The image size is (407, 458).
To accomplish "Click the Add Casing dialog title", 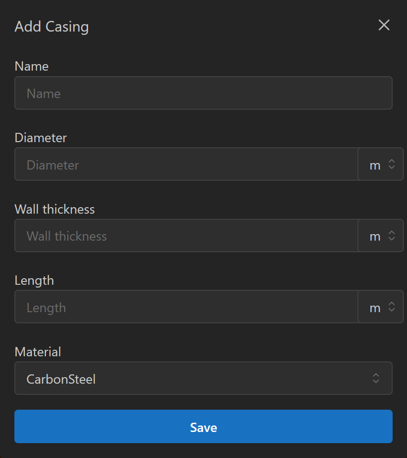I will pyautogui.click(x=51, y=26).
